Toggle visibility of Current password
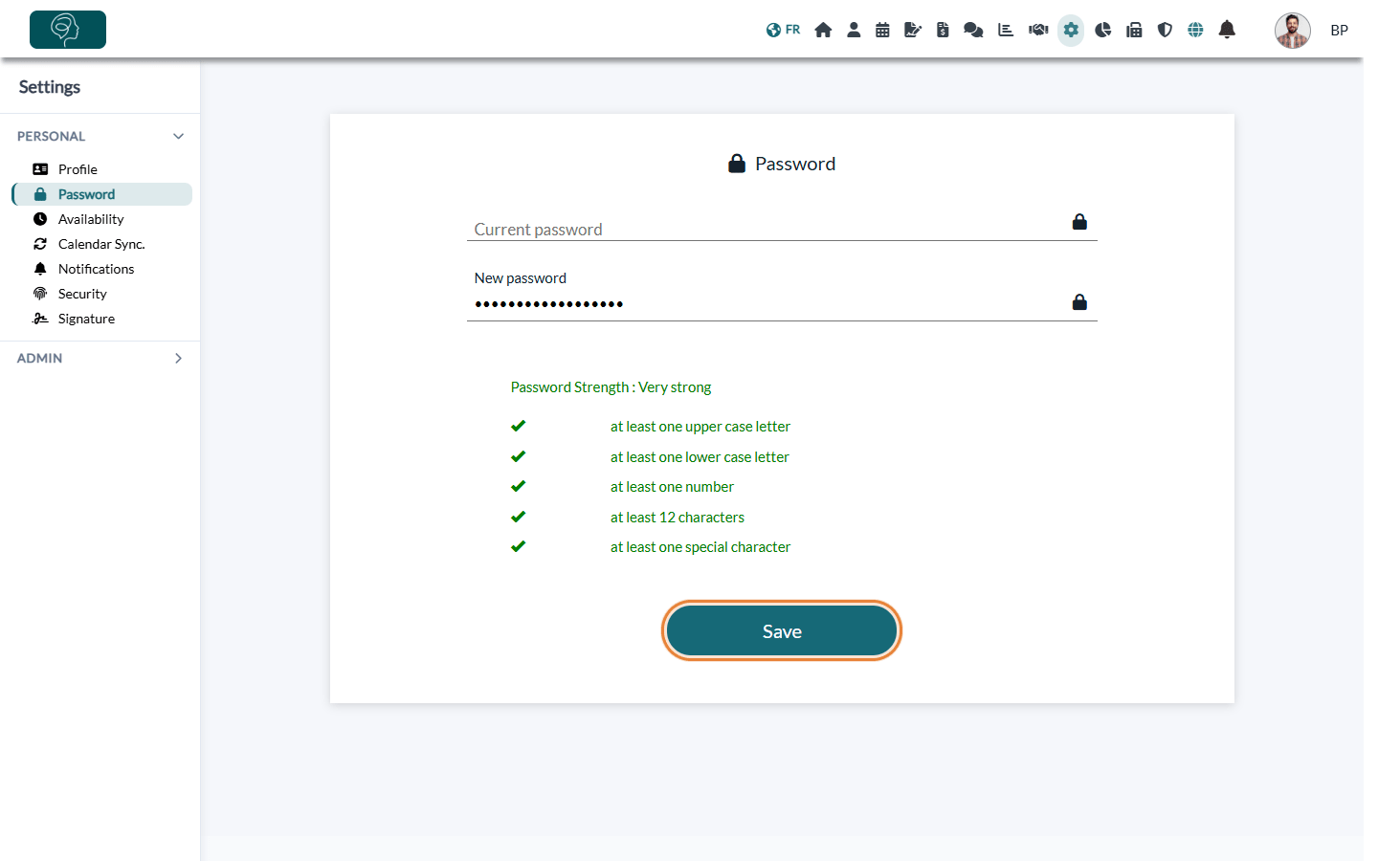Viewport: 1378px width, 861px height. pyautogui.click(x=1079, y=222)
